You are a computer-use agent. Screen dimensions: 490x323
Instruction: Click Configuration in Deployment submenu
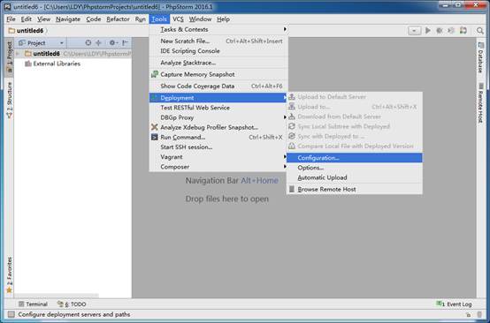(355, 158)
